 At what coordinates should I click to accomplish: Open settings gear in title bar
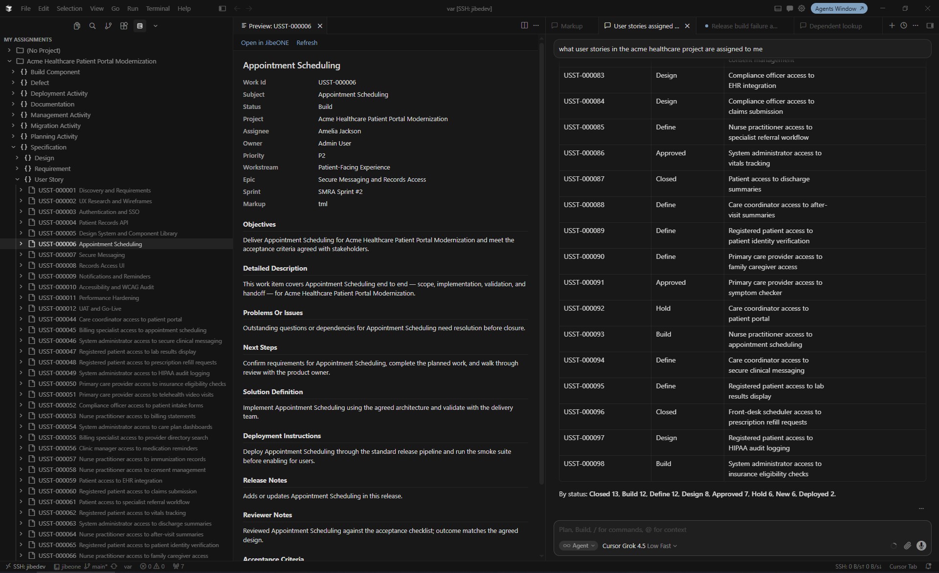point(802,8)
